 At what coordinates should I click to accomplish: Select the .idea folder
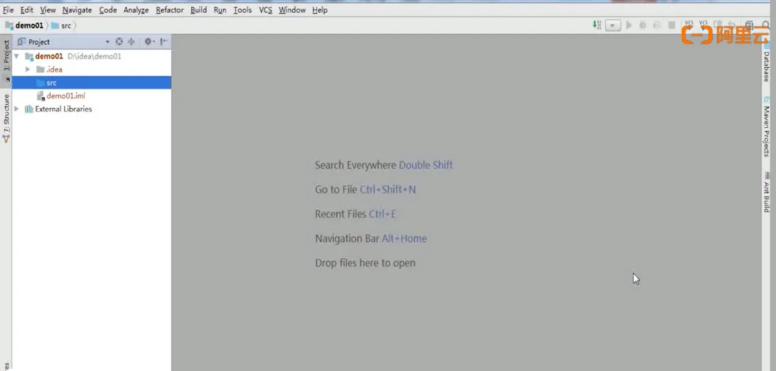tap(49, 70)
